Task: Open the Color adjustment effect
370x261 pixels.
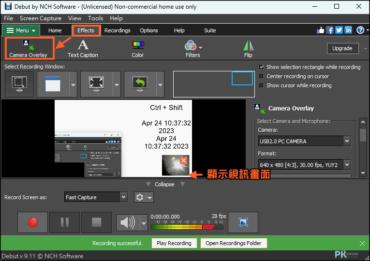Action: click(138, 48)
